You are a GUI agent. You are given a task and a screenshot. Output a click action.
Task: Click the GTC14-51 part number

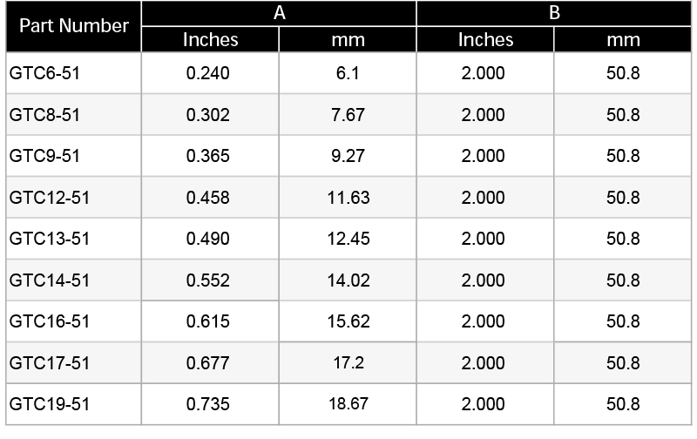click(x=49, y=280)
